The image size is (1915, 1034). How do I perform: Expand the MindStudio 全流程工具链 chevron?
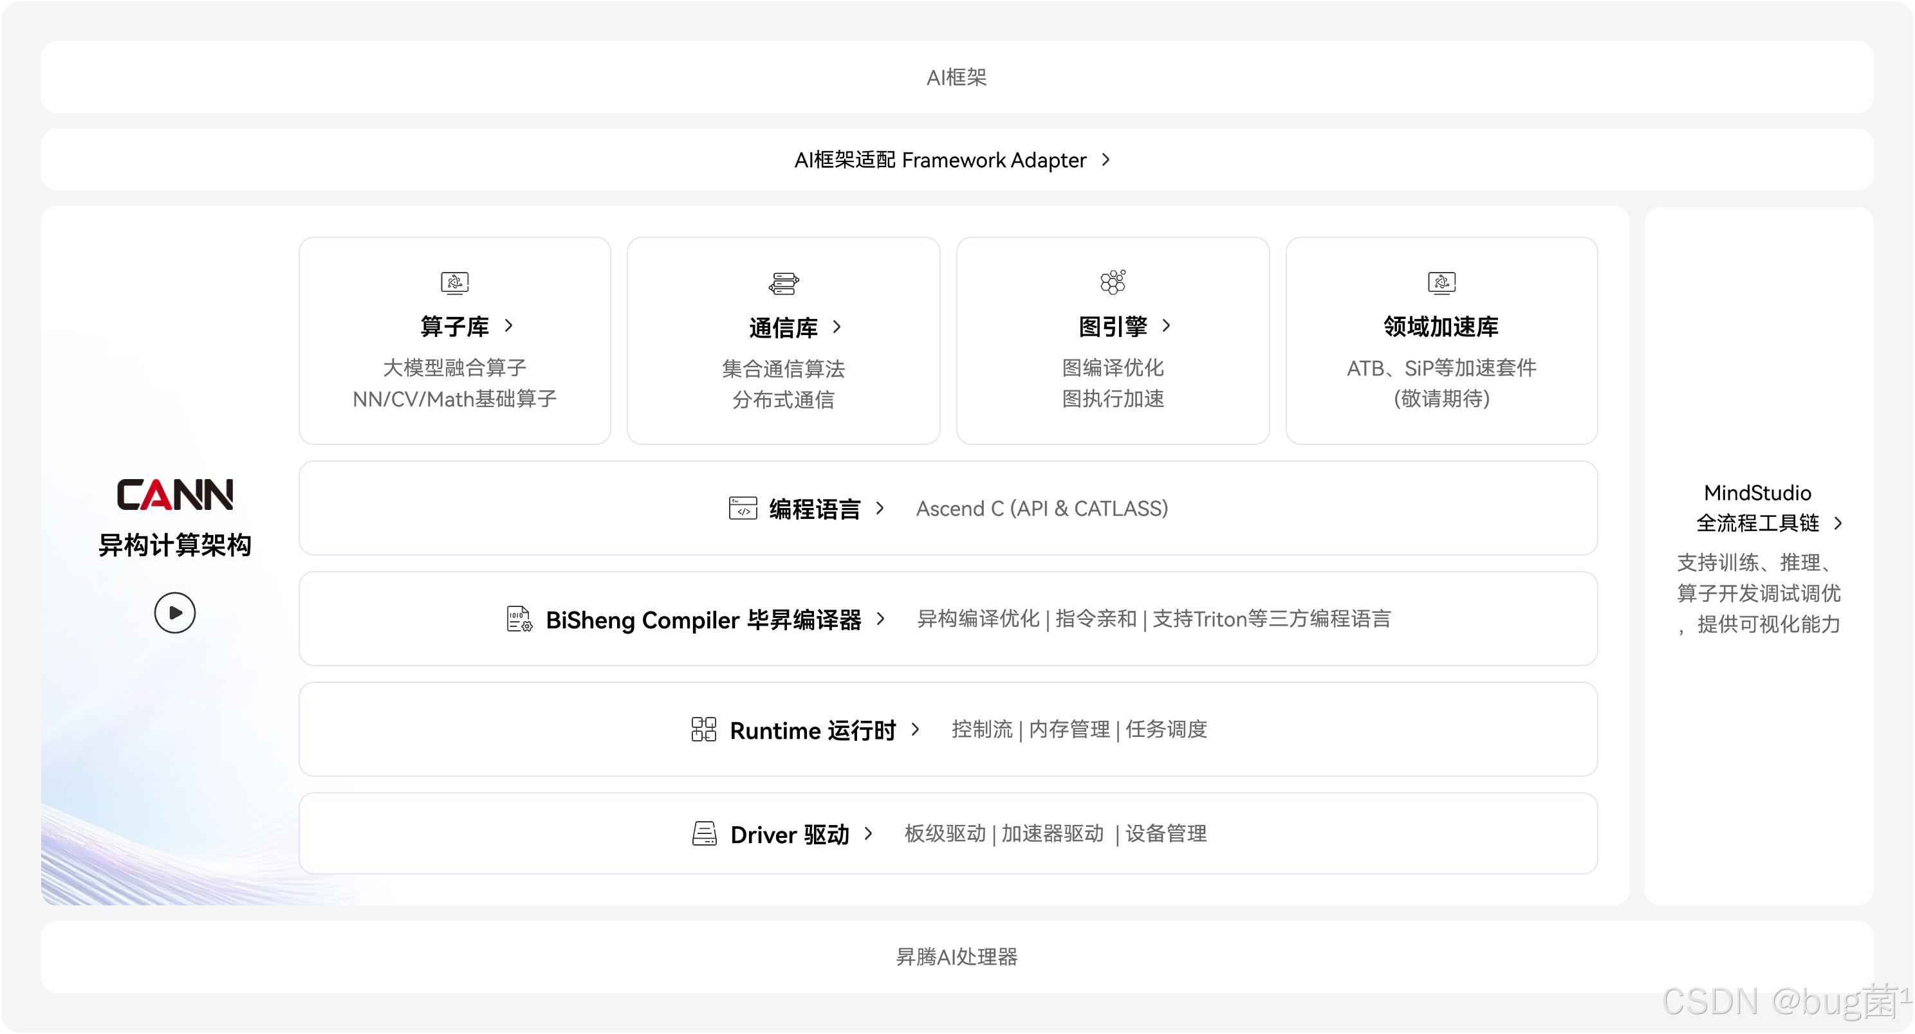(x=1838, y=523)
